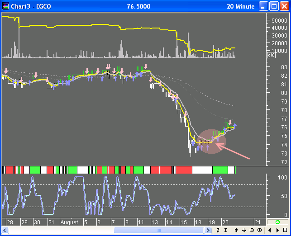Click the "August" label on the date axis

pos(69,222)
